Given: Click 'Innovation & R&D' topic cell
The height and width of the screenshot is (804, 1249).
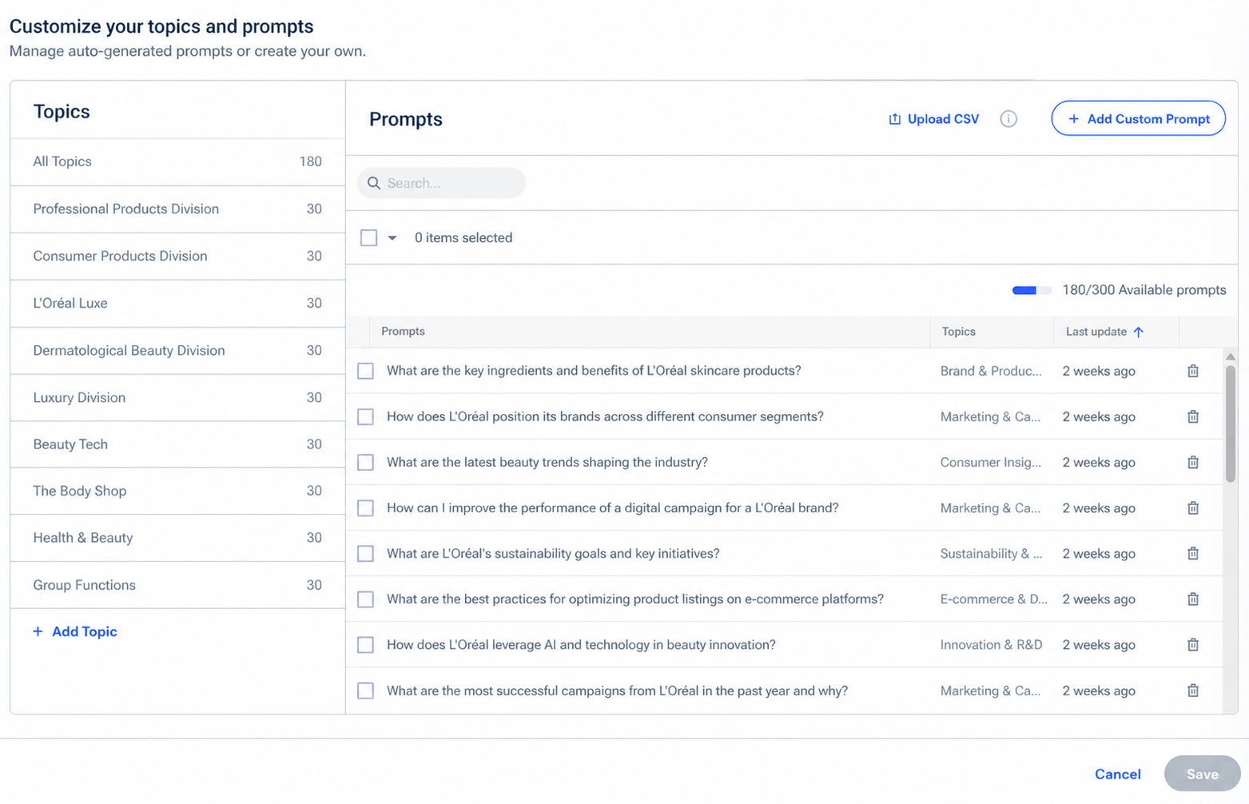Looking at the screenshot, I should pyautogui.click(x=991, y=644).
